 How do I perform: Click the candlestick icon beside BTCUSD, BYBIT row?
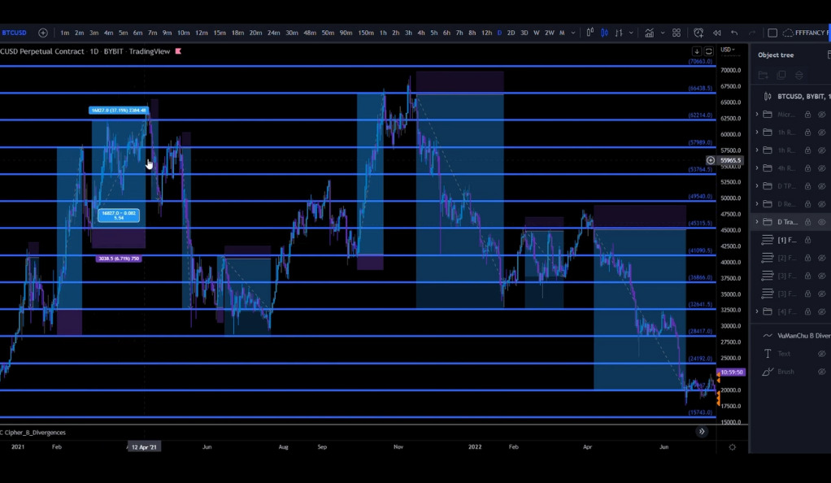(x=768, y=97)
